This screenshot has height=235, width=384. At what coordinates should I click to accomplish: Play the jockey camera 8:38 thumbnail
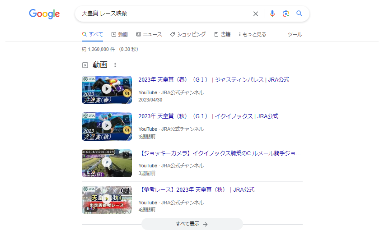click(107, 163)
